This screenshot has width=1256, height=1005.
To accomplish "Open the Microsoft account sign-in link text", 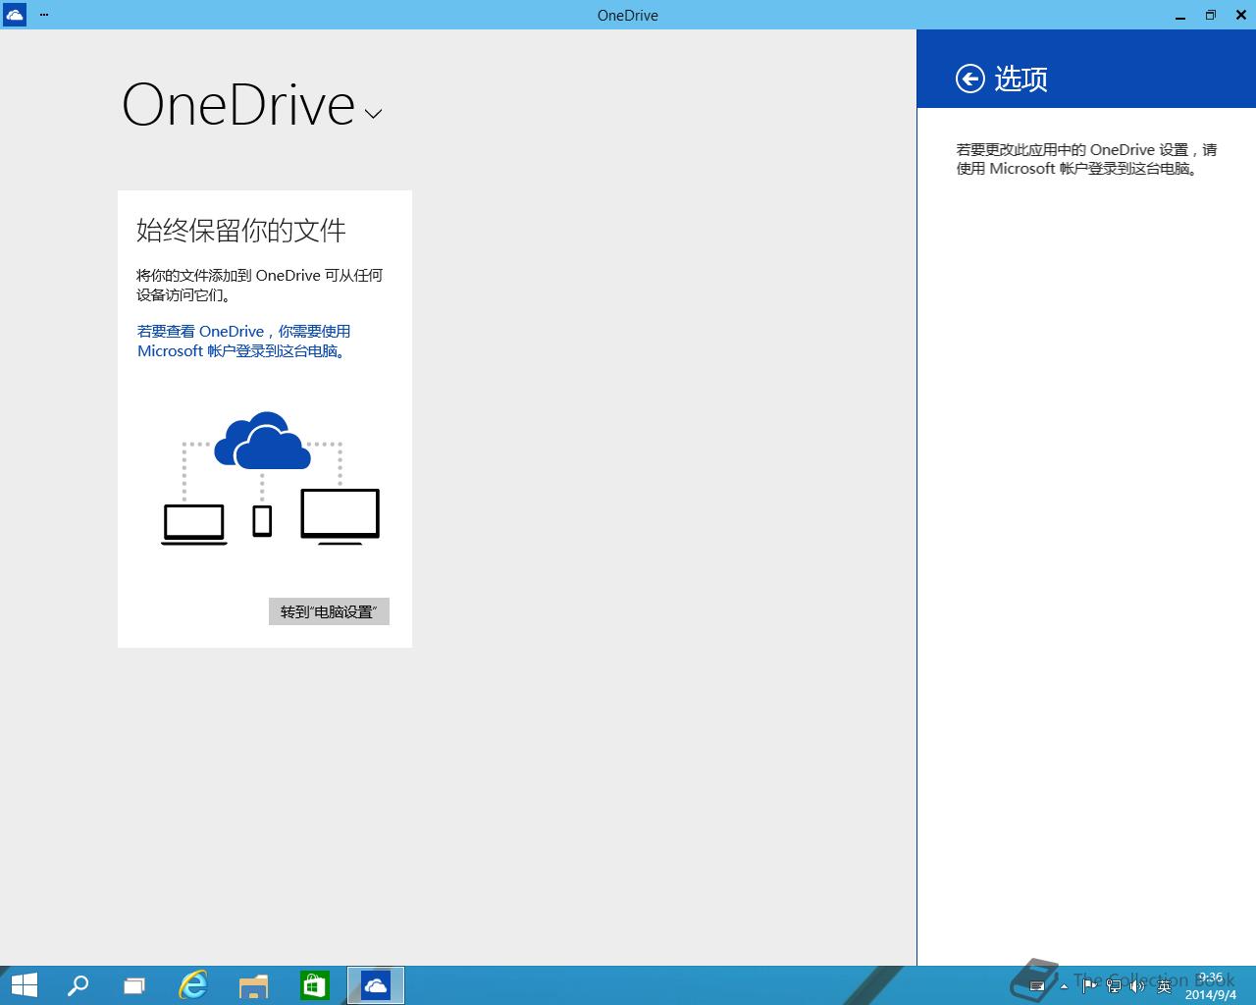I will [x=244, y=342].
